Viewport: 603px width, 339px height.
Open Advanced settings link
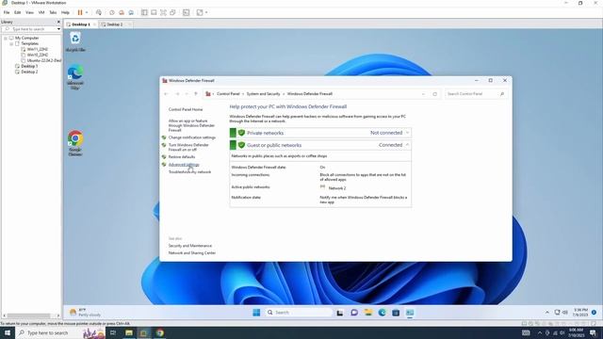[x=184, y=165]
